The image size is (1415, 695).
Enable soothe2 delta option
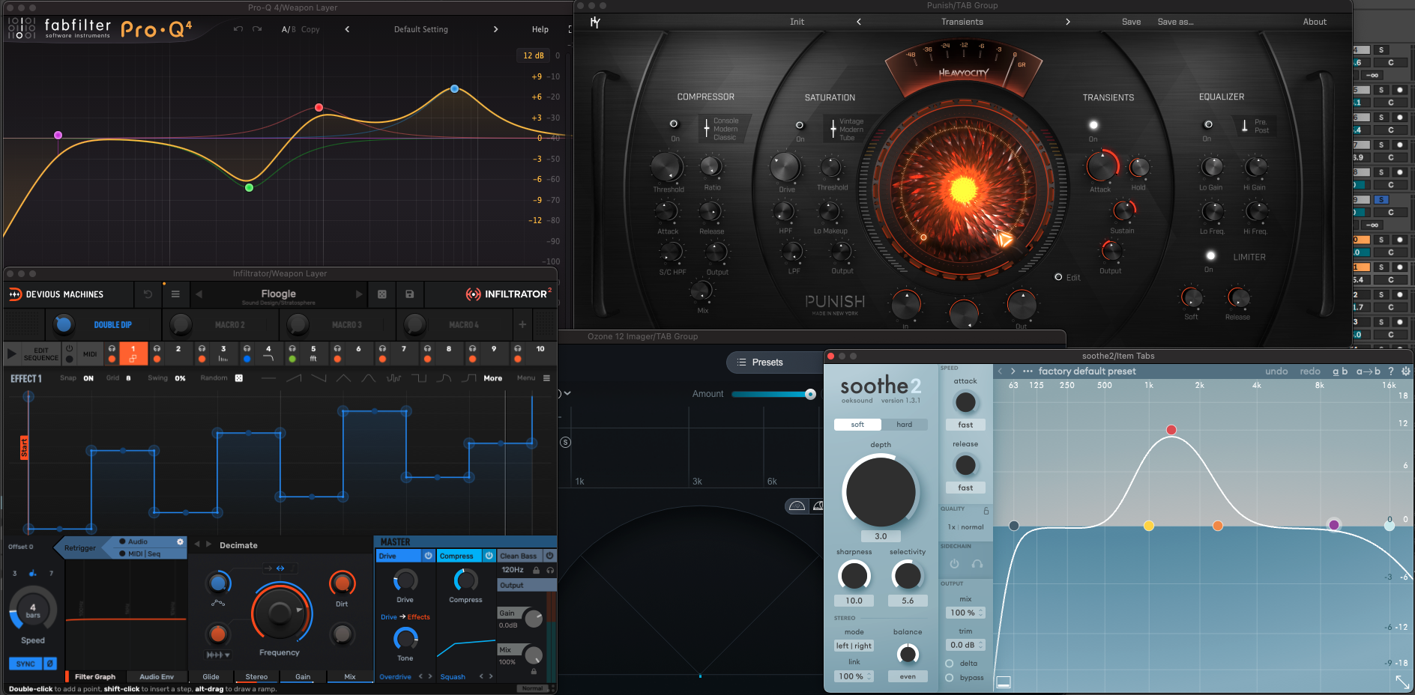pyautogui.click(x=950, y=663)
